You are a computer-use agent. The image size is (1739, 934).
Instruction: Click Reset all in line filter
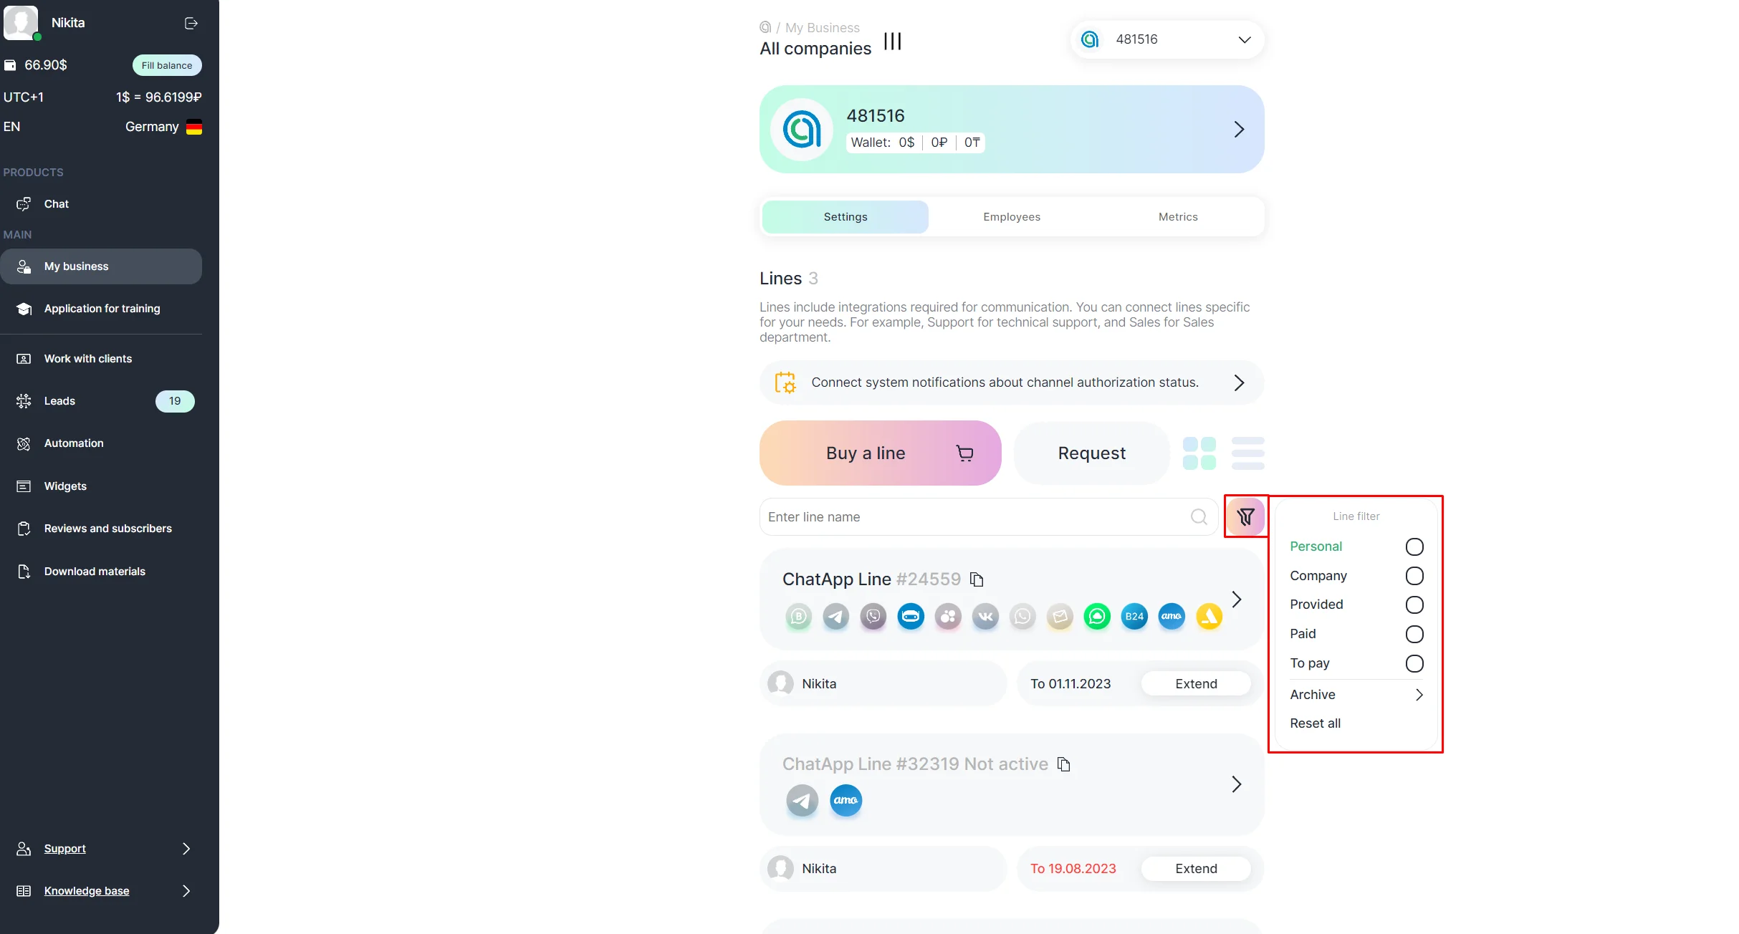(1315, 723)
